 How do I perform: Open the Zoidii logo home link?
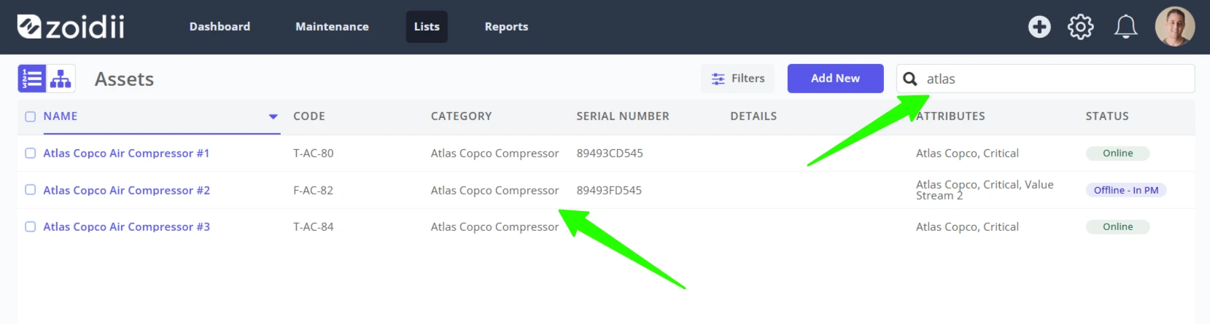[x=71, y=27]
